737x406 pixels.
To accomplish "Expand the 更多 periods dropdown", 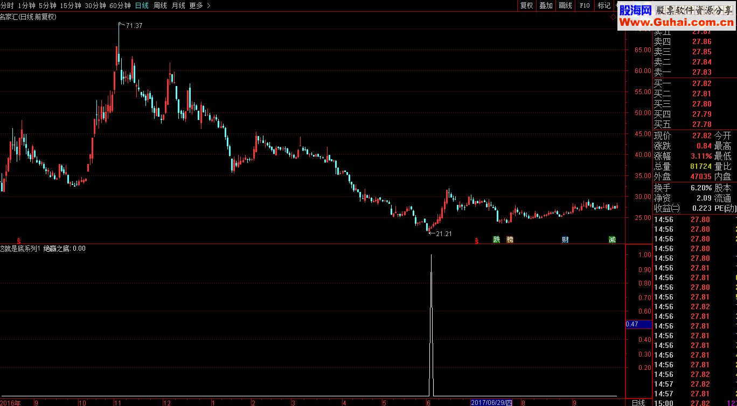I will tap(199, 5).
